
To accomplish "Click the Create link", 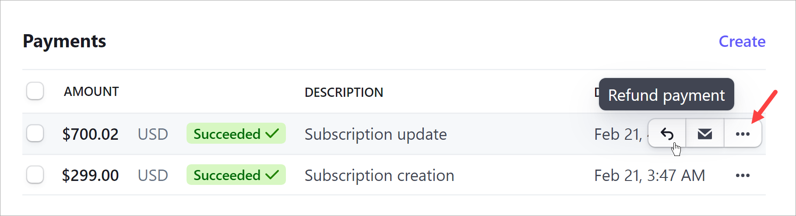I will [742, 41].
